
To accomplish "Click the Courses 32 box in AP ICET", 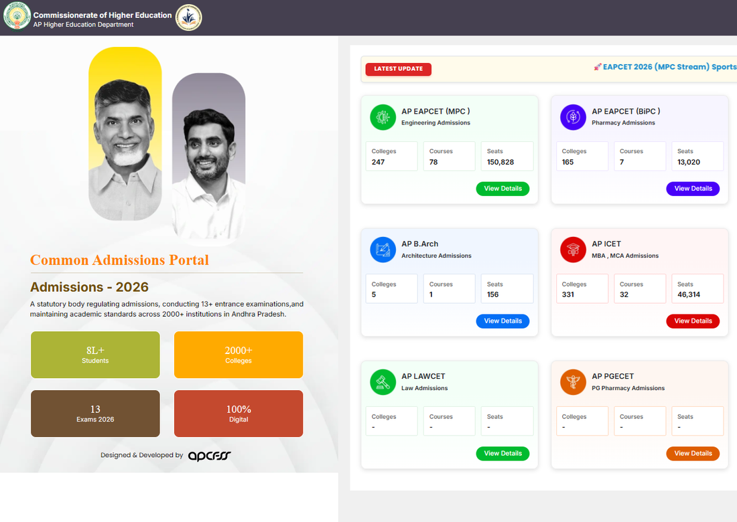I will 640,288.
